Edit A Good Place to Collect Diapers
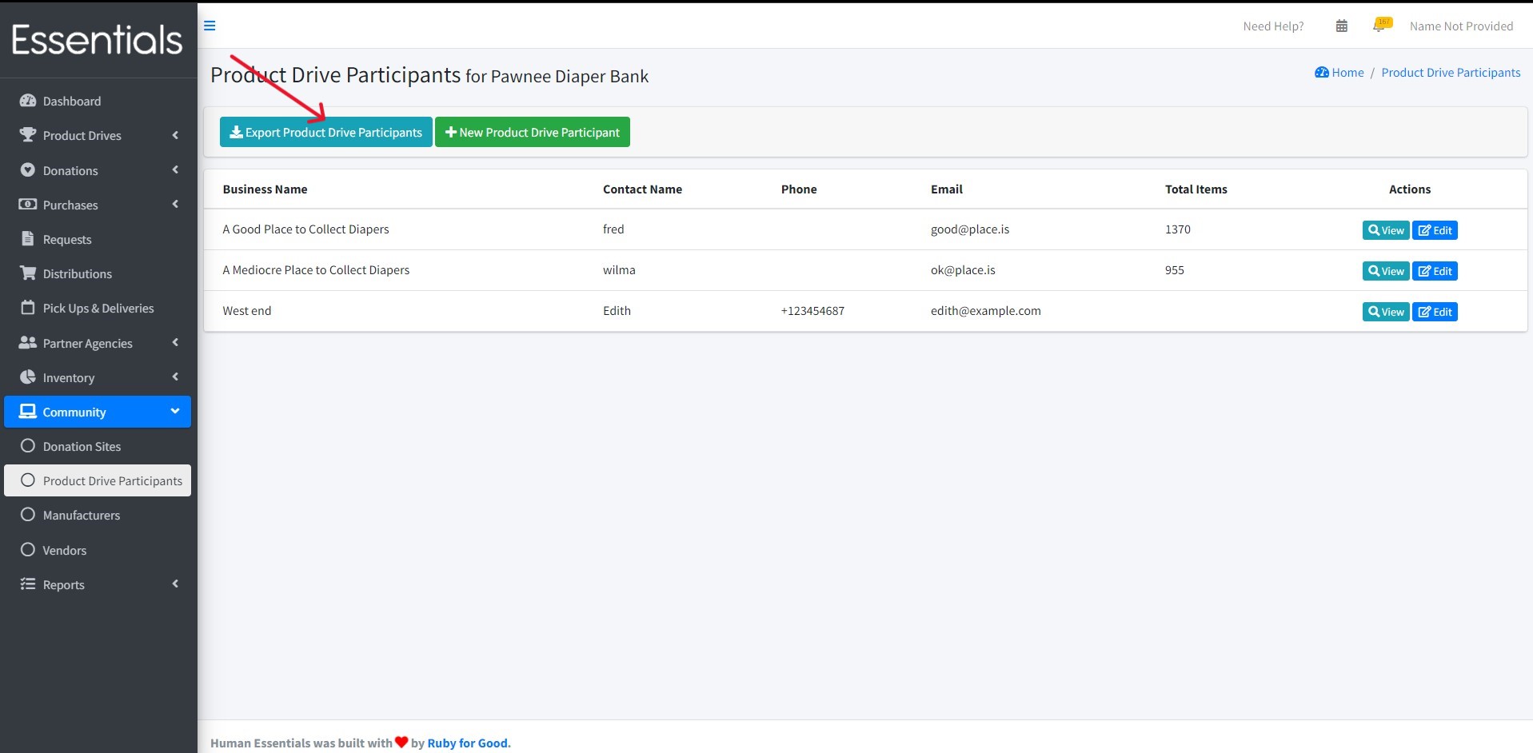Image resolution: width=1533 pixels, height=753 pixels. (1435, 230)
